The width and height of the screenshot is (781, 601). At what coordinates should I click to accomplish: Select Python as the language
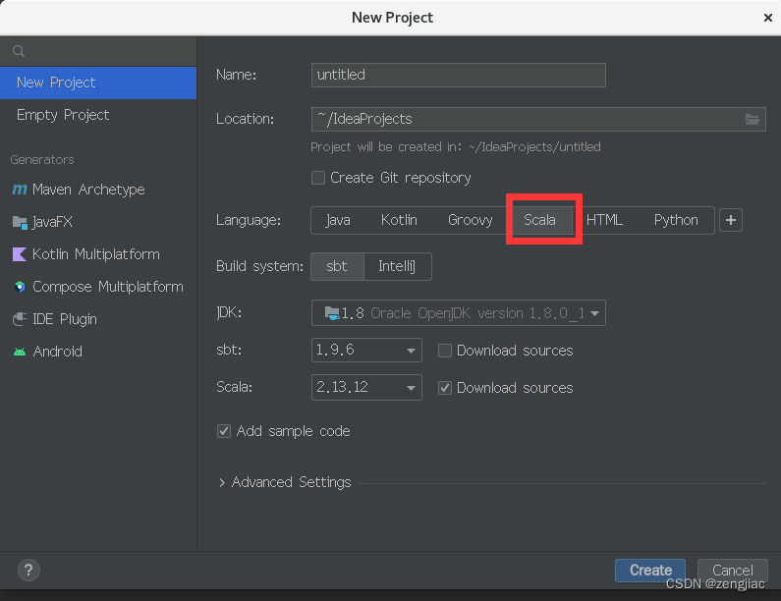click(x=676, y=220)
